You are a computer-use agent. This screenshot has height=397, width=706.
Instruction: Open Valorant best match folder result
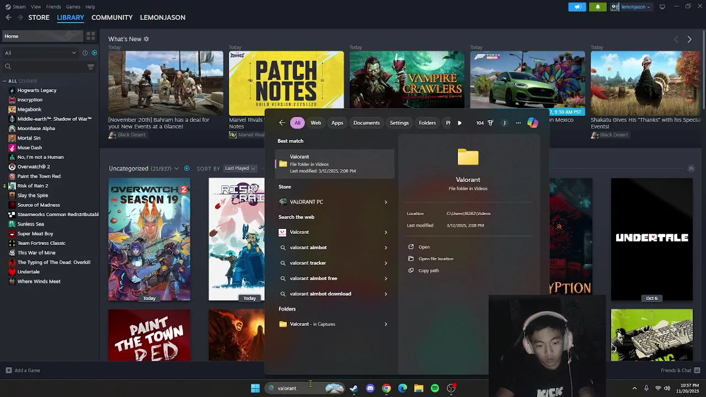[335, 164]
